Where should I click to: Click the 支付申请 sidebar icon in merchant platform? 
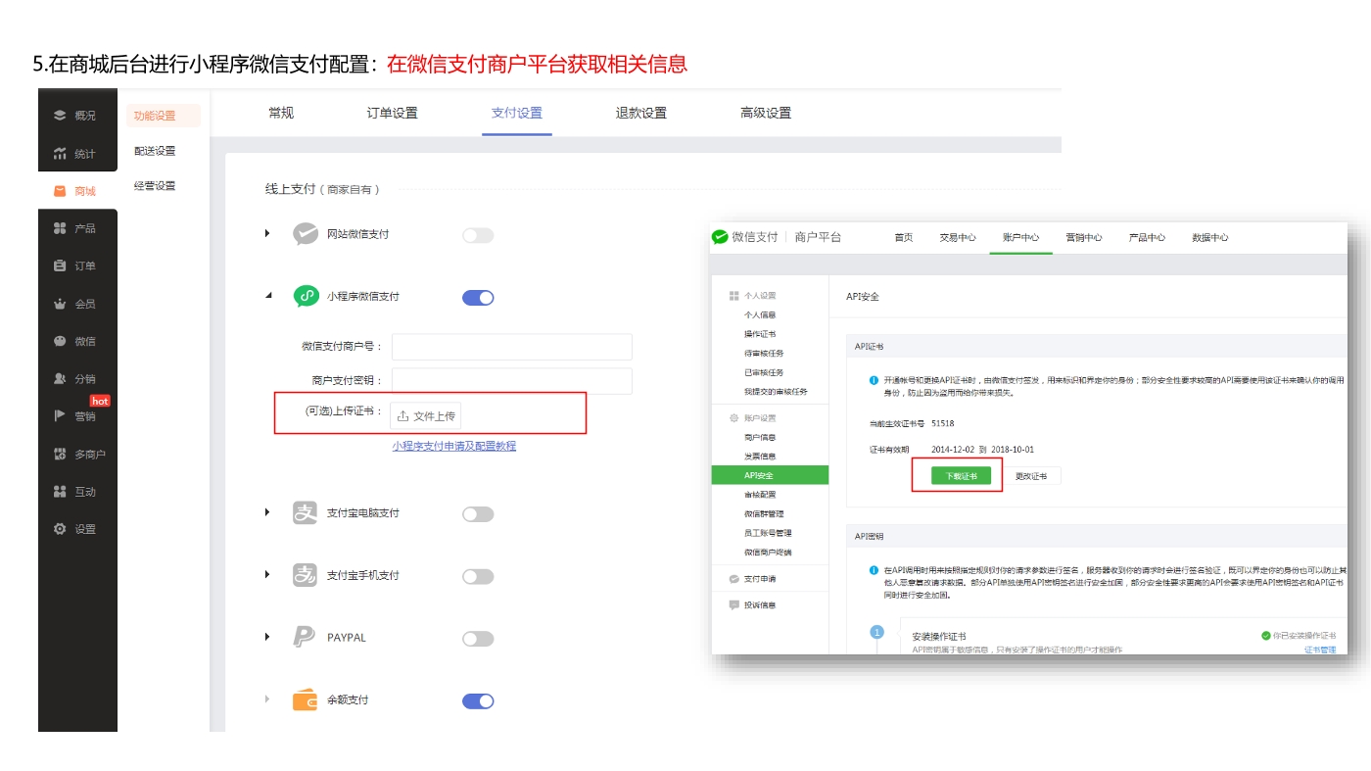point(733,579)
